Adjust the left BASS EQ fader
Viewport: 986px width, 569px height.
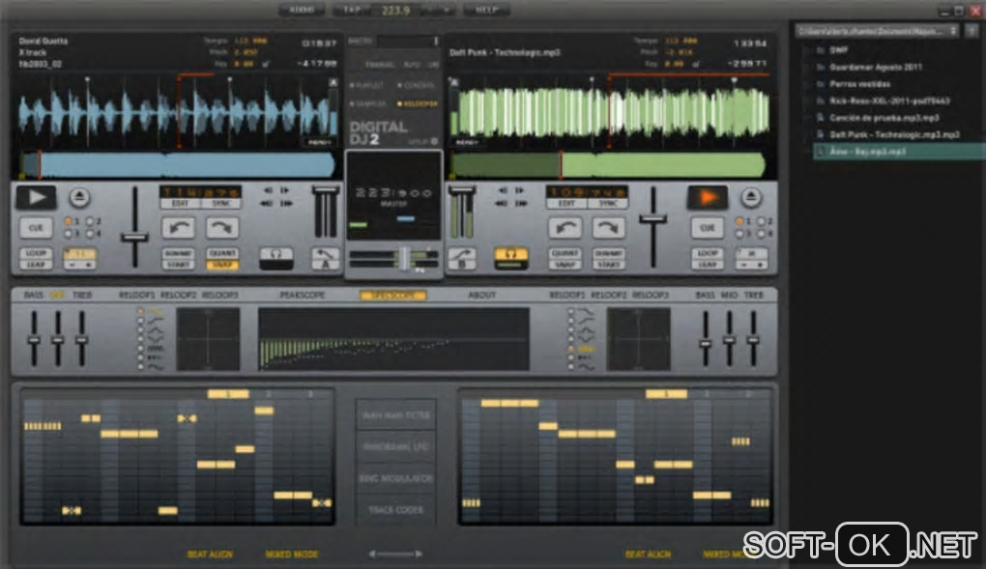point(34,340)
